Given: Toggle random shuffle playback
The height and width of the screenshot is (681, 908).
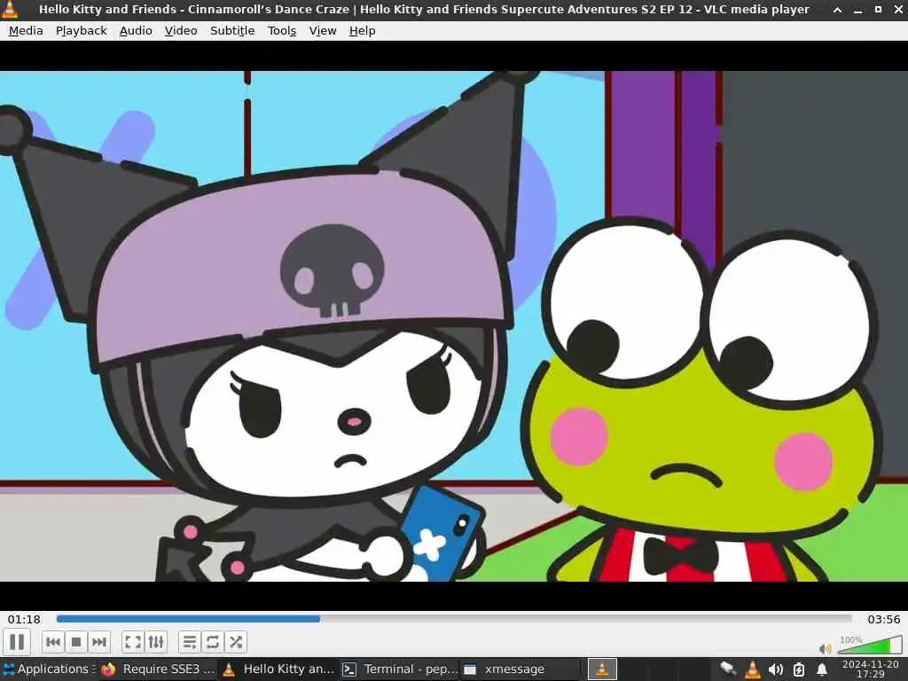Looking at the screenshot, I should coord(236,642).
